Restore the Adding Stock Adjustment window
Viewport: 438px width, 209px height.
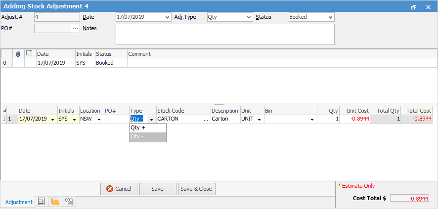click(x=414, y=7)
